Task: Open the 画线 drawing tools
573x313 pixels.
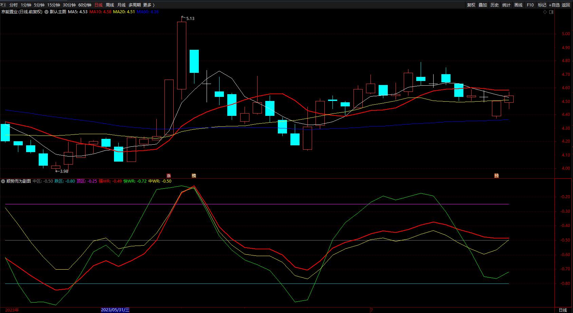Action: (518, 5)
